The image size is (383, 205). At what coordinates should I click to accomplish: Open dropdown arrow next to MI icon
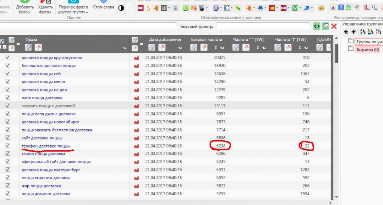tap(288, 8)
